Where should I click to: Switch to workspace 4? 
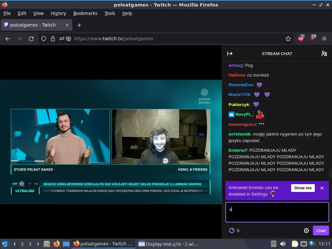tap(38, 244)
